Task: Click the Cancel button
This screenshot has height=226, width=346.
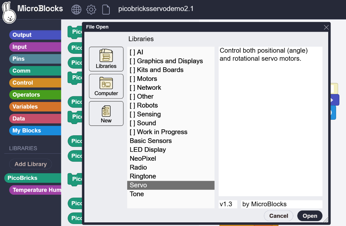Action: 279,216
